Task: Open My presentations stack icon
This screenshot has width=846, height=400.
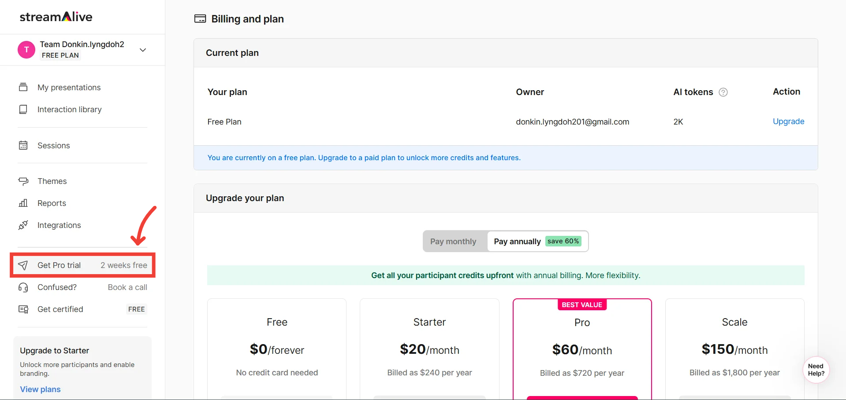Action: pyautogui.click(x=23, y=87)
